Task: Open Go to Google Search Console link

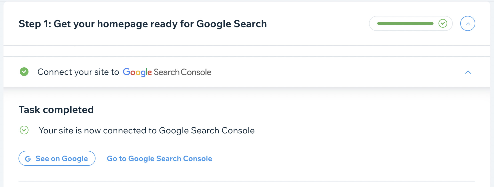Action: click(159, 158)
